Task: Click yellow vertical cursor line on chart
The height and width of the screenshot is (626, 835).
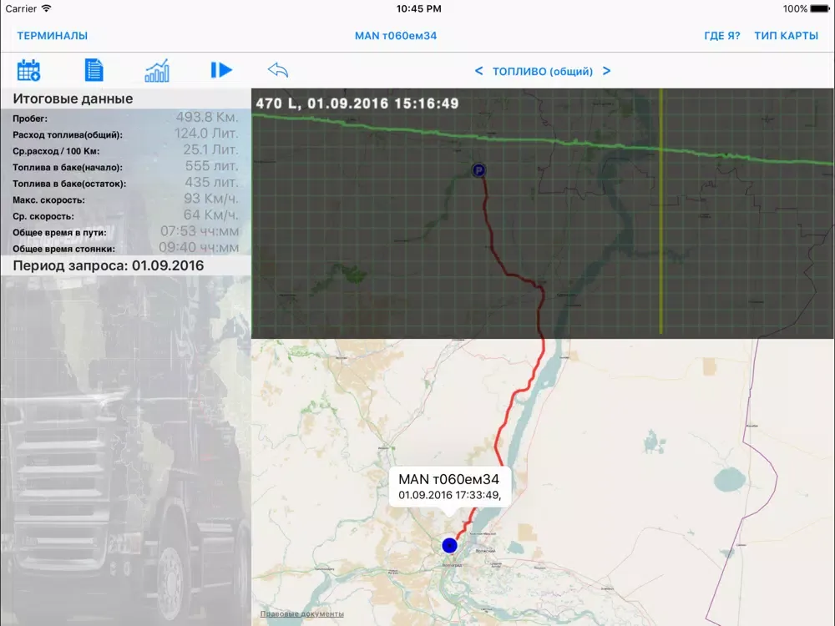Action: (x=660, y=250)
